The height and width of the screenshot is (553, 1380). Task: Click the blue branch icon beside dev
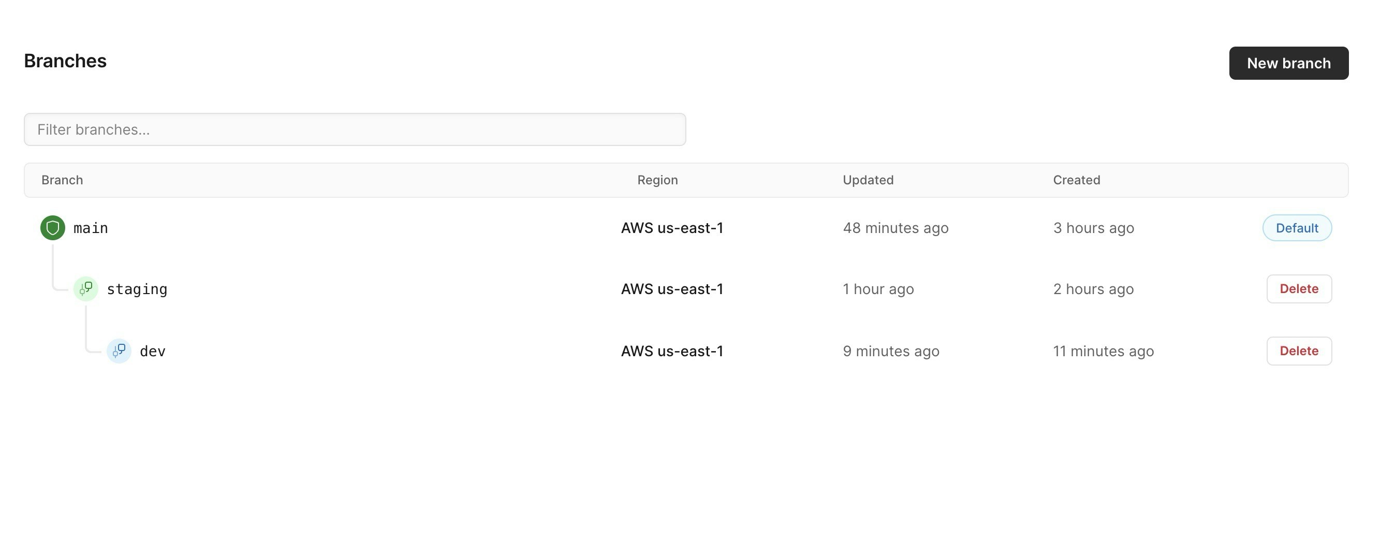point(119,351)
